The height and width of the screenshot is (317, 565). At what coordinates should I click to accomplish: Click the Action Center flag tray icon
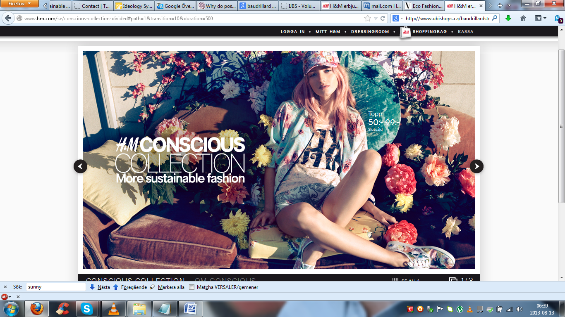440,309
